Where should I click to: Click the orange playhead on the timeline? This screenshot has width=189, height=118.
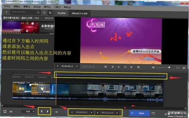(x=56, y=89)
